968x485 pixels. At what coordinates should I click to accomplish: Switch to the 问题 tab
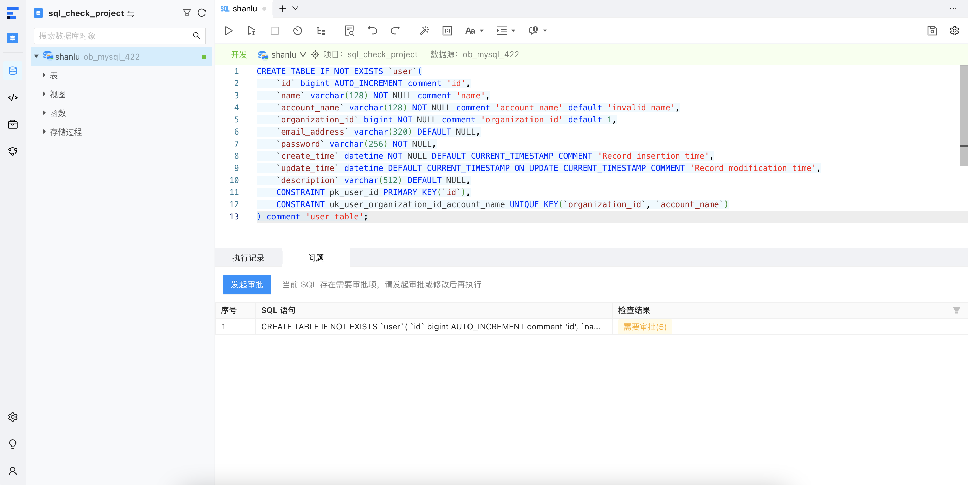316,258
